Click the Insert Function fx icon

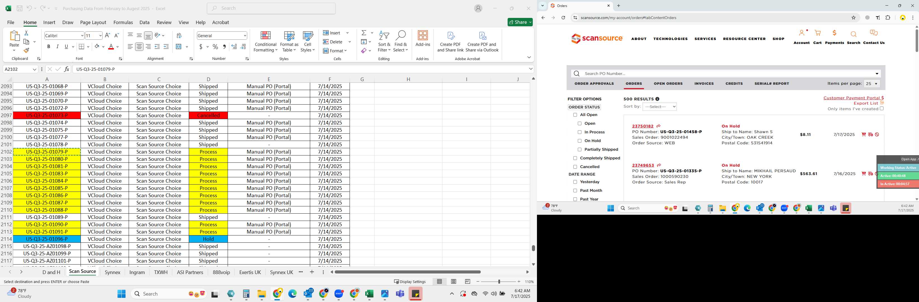click(x=67, y=69)
